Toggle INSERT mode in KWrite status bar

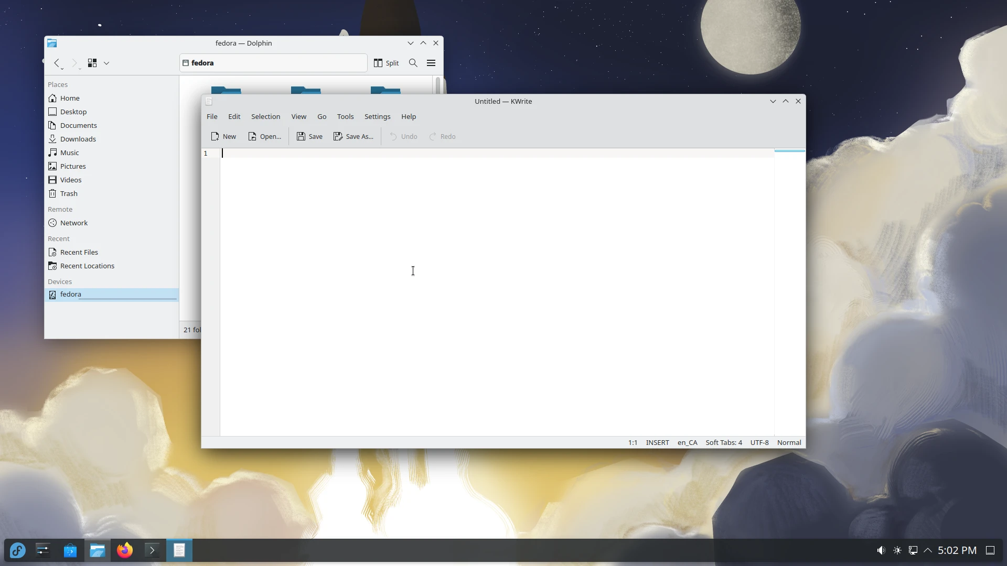tap(657, 442)
